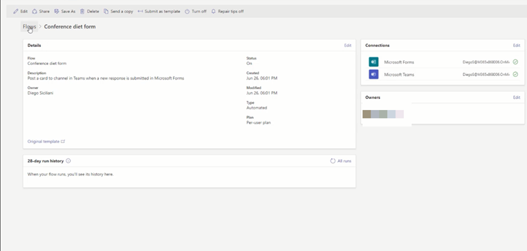Click the Owners panel heading
Viewport: 527px width, 251px height.
click(x=373, y=97)
